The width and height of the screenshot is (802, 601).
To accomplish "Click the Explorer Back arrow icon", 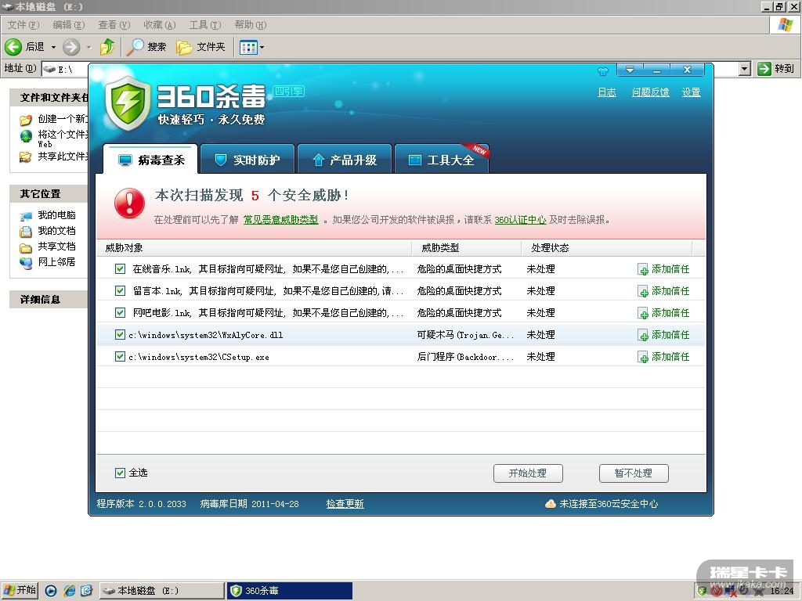I will click(13, 47).
